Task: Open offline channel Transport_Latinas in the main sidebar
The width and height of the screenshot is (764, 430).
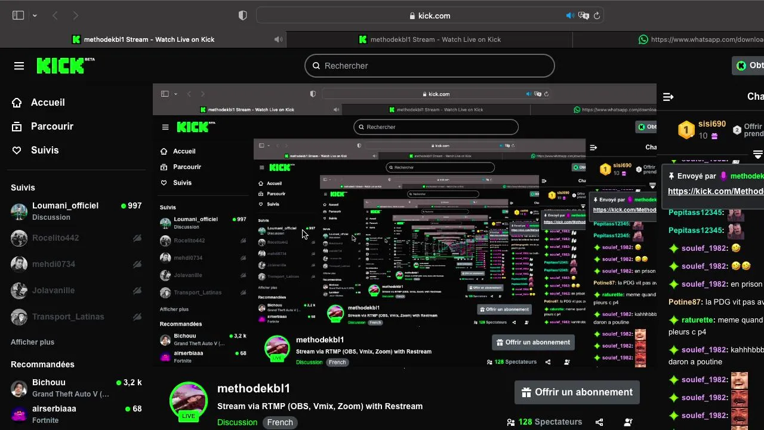Action: click(x=76, y=317)
